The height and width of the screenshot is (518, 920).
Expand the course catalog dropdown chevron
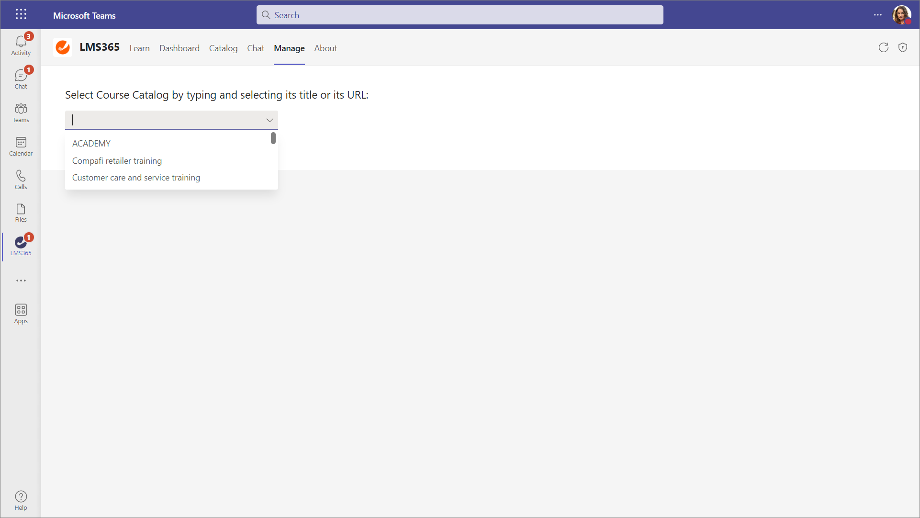pos(269,120)
